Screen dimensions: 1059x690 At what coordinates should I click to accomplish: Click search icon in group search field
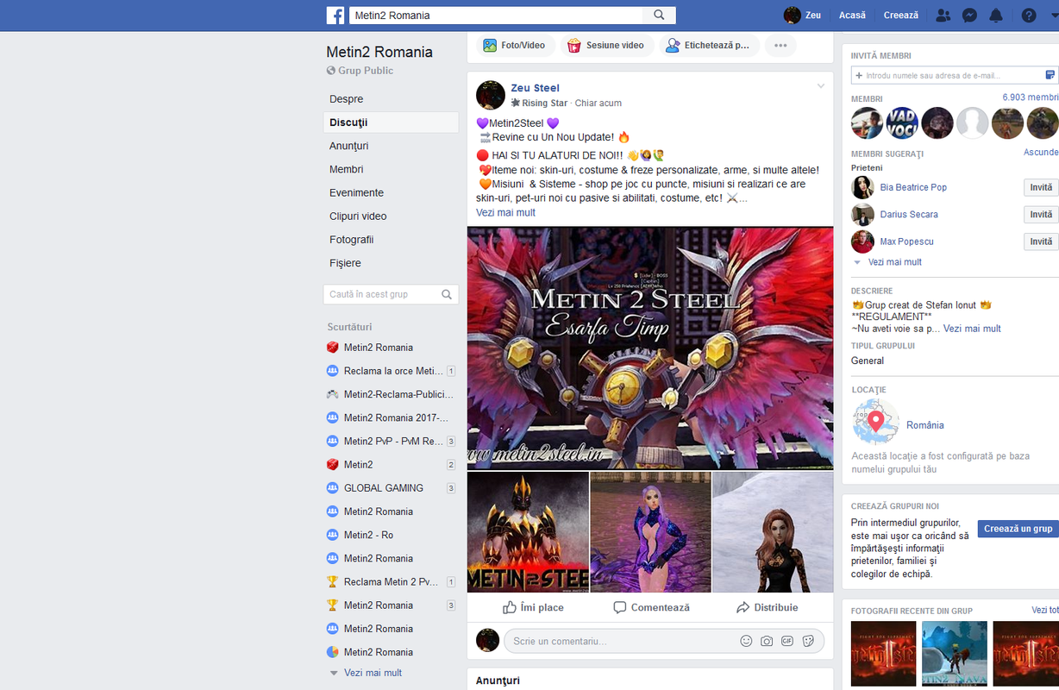click(x=447, y=294)
